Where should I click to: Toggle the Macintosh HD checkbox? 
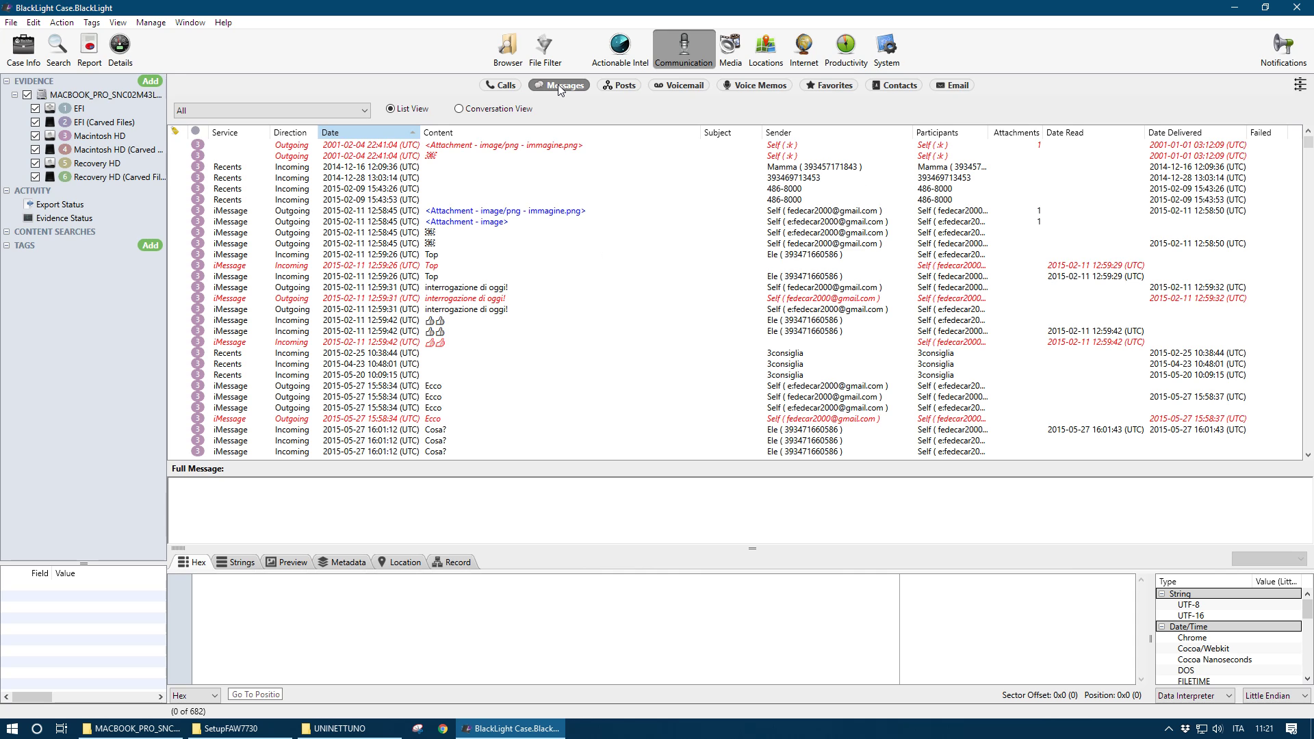click(35, 136)
